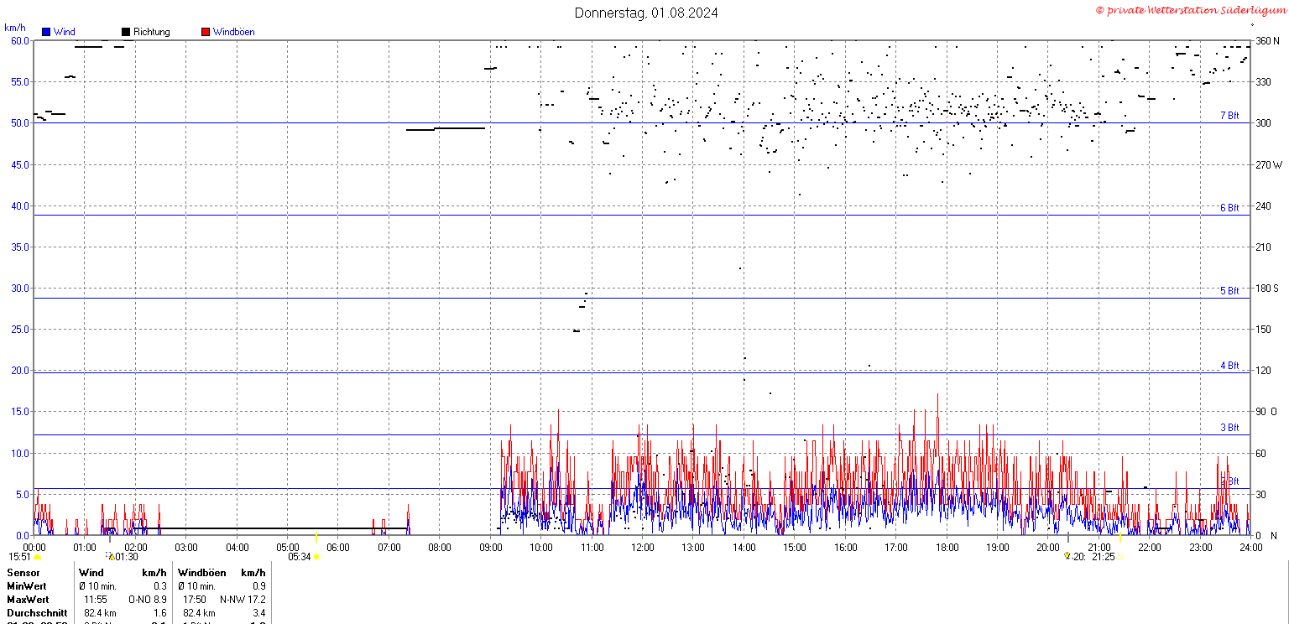Click the Durchschnitt row header in table
This screenshot has height=624, width=1289.
pos(37,613)
